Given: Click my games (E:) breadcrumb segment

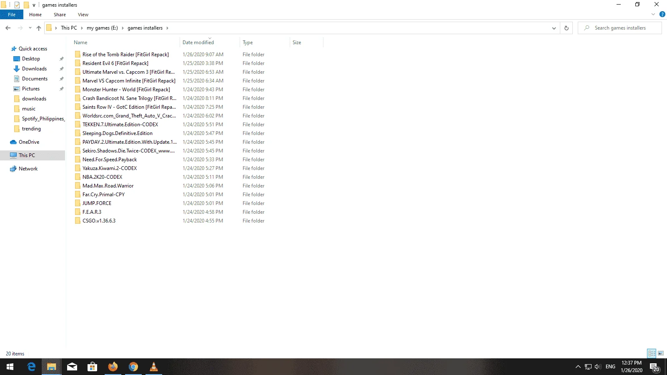Looking at the screenshot, I should click(102, 28).
